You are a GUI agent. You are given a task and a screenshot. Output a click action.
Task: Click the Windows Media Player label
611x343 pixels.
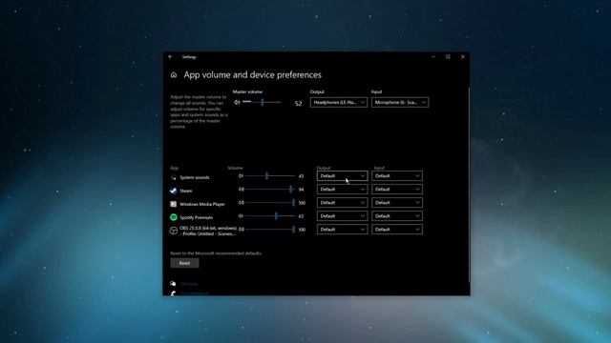pyautogui.click(x=202, y=204)
